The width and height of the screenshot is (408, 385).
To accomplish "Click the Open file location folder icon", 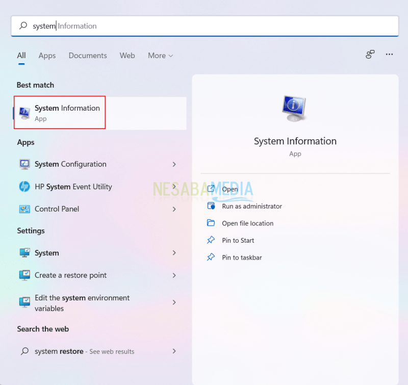I will tap(211, 223).
